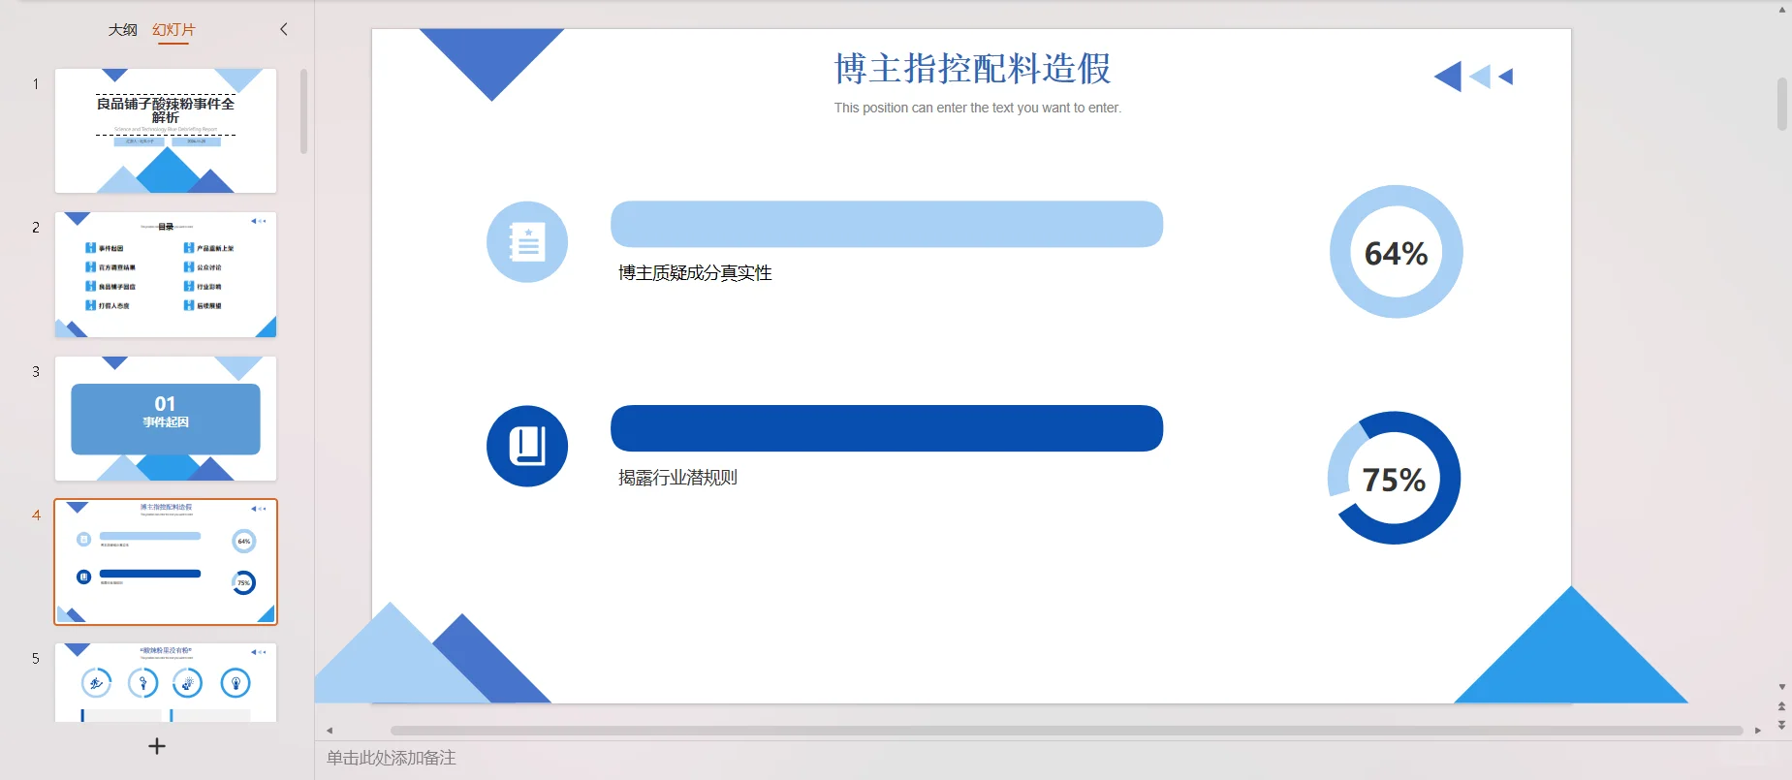Click the vertical scrollbar down arrow

1781,687
